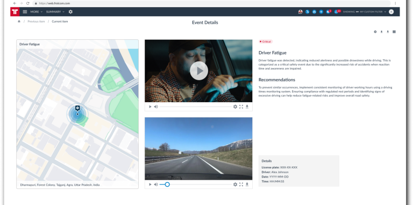Click the Critical severity badge
The height and width of the screenshot is (205, 413).
266,41
